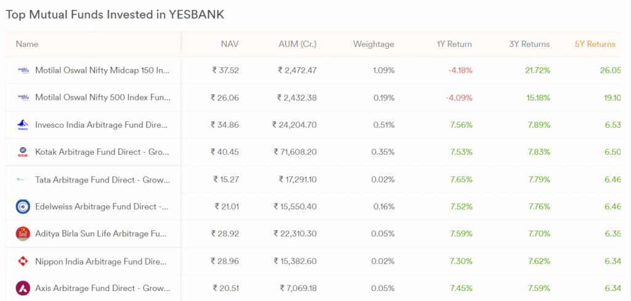
Task: Sort by AUM (Cr.) column header
Action: (298, 44)
